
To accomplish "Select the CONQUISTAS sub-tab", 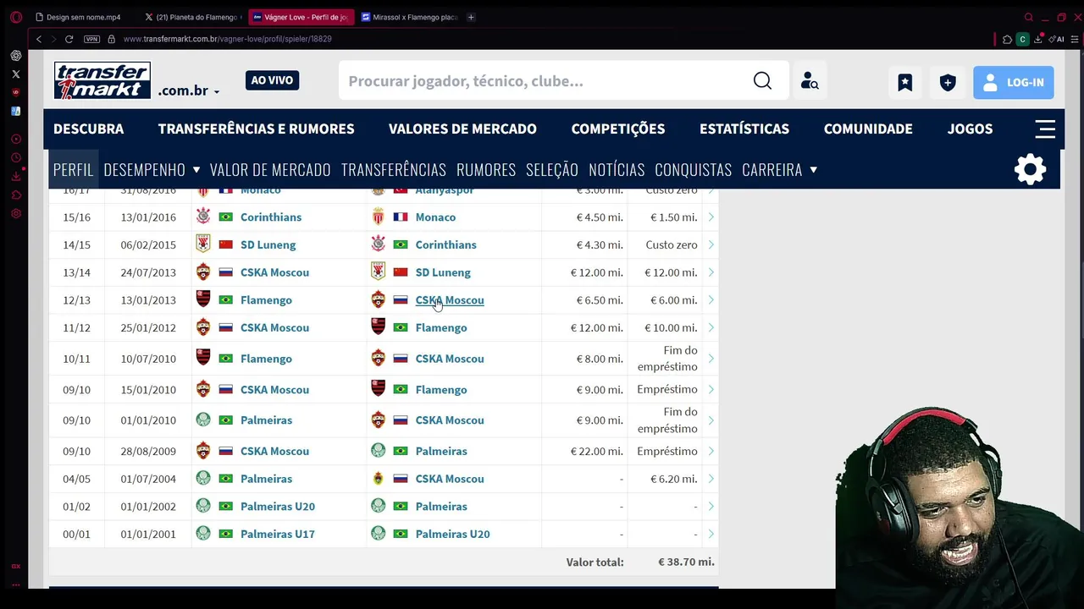I will [693, 169].
